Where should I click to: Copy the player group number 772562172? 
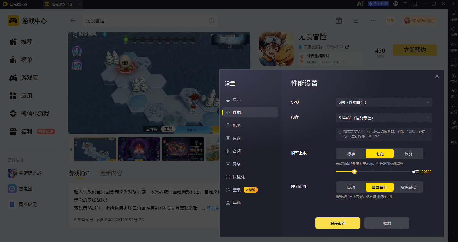347,47
